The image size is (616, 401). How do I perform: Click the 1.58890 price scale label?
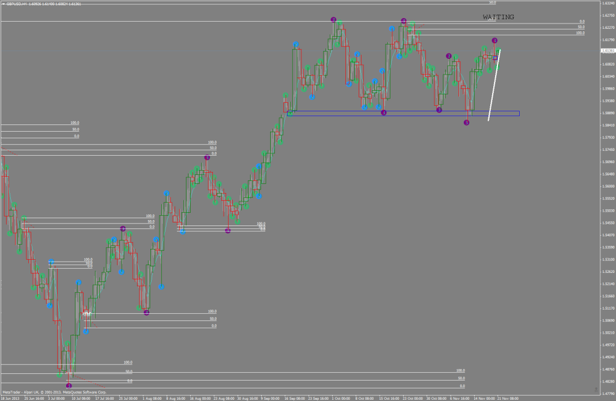[x=608, y=113]
